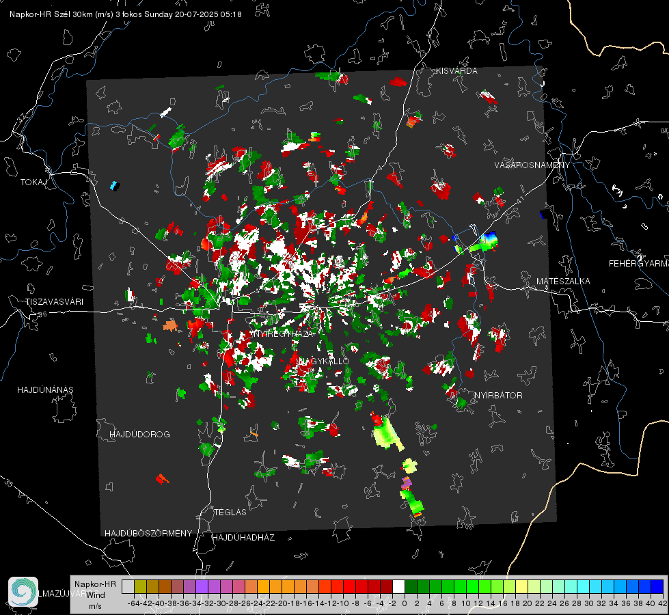Click the FEHÉRGYARMAT label at right edge
The height and width of the screenshot is (615, 669).
638,264
